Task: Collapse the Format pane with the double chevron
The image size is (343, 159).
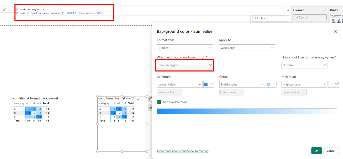Action: [325, 10]
